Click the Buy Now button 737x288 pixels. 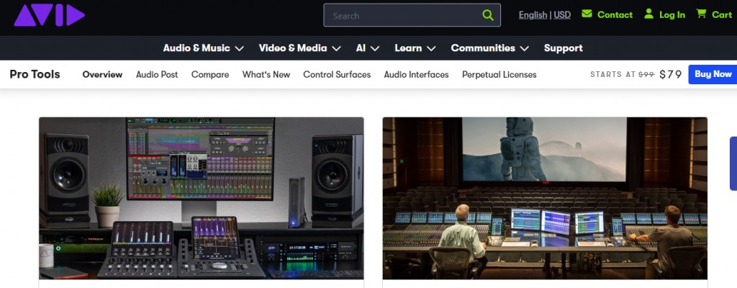713,74
